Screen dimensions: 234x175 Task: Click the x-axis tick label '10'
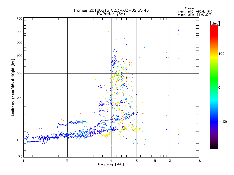[169, 161]
